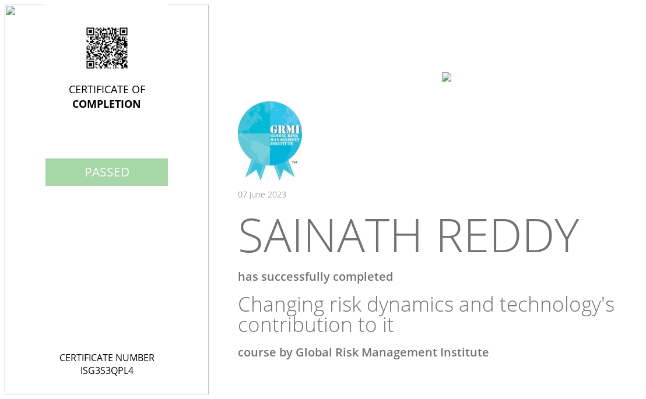Image resolution: width=646 pixels, height=399 pixels.
Task: Click the bold COMPLETION text
Action: point(106,104)
